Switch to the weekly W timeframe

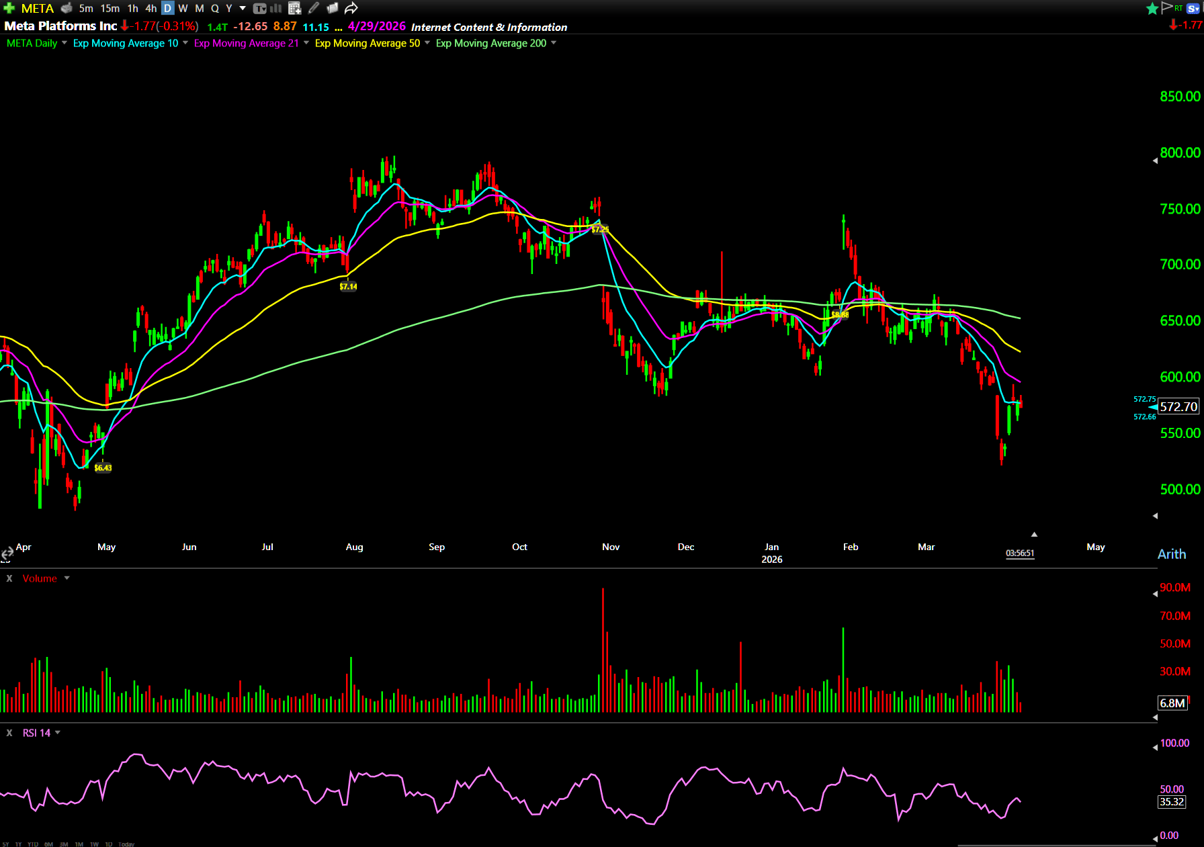click(183, 8)
